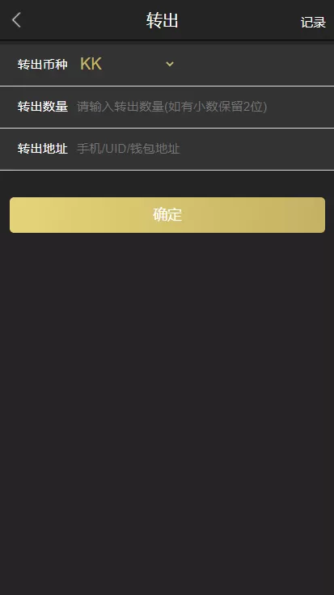
Task: Click header bar space between arrow and title
Action: coord(83,20)
